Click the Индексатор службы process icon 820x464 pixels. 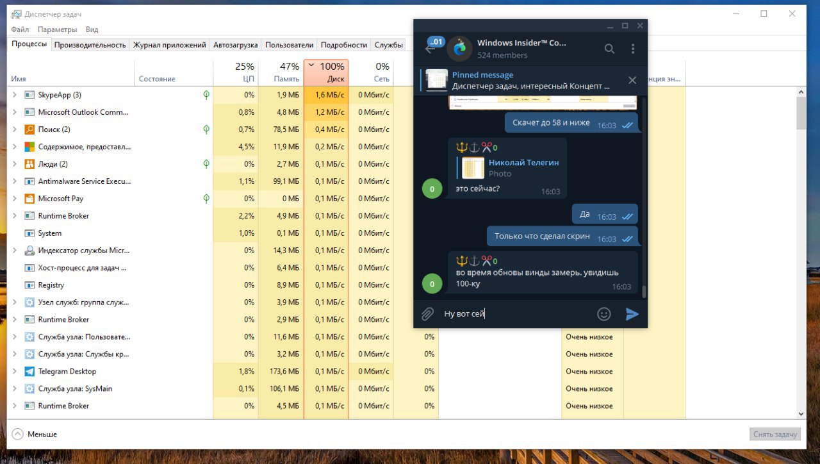tap(29, 251)
